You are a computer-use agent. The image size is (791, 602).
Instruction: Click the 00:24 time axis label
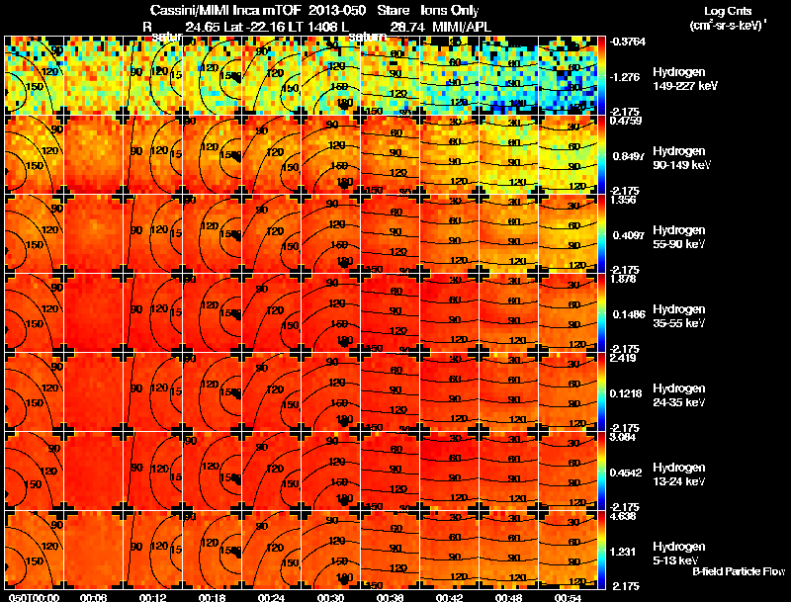[x=271, y=598]
